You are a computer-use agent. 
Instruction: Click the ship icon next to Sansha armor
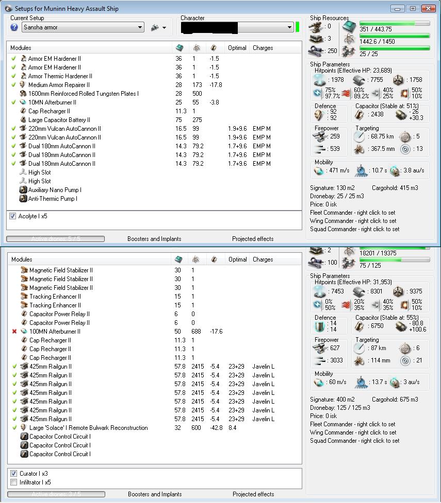click(x=155, y=28)
